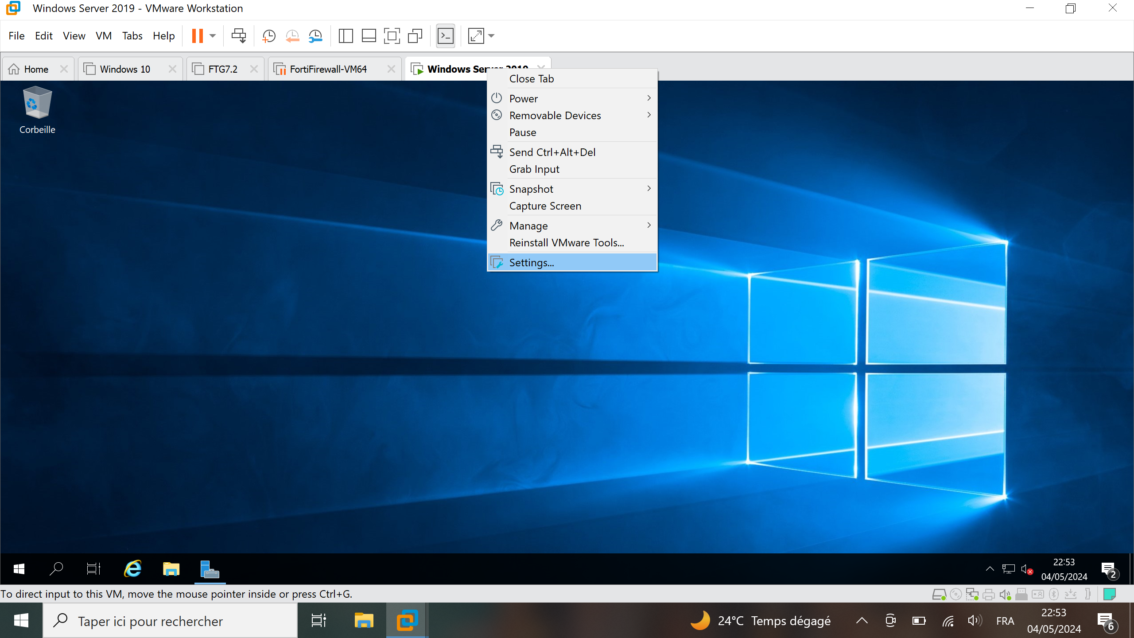Click the USB device status icon
1134x638 pixels.
point(1021,594)
